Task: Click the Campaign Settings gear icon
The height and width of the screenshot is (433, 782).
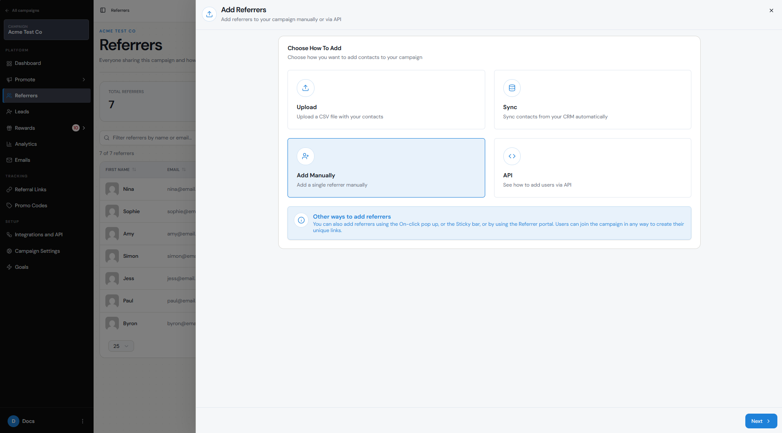Action: [x=9, y=251]
